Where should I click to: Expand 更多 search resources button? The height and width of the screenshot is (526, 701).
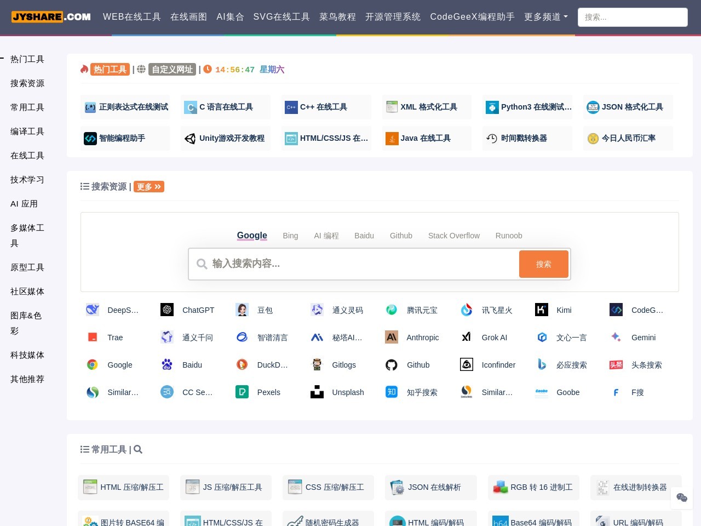(149, 187)
